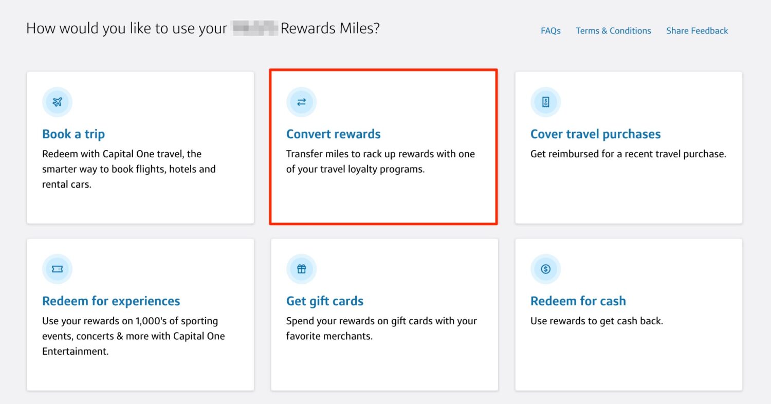
Task: Click the 'How would you like to use' page heading
Action: pos(203,28)
